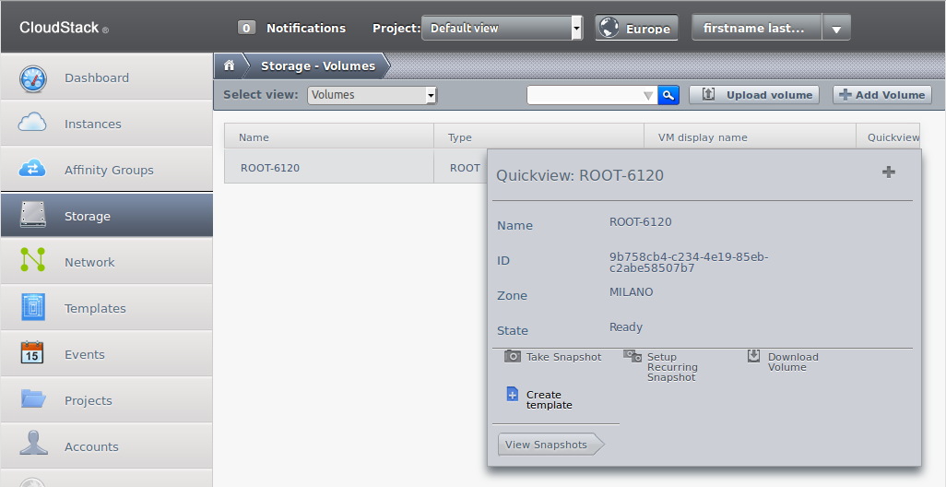
Task: Click the Create template icon
Action: [513, 395]
